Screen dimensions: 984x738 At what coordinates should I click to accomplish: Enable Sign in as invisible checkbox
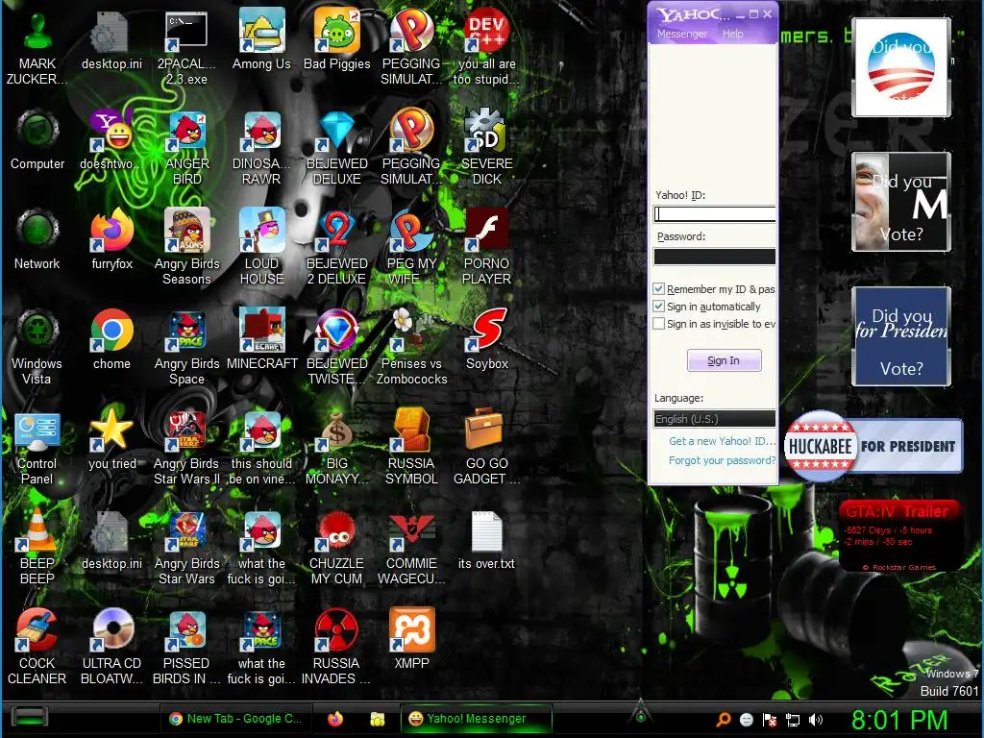658,324
